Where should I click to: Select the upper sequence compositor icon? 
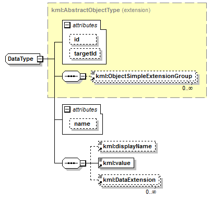point(71,76)
